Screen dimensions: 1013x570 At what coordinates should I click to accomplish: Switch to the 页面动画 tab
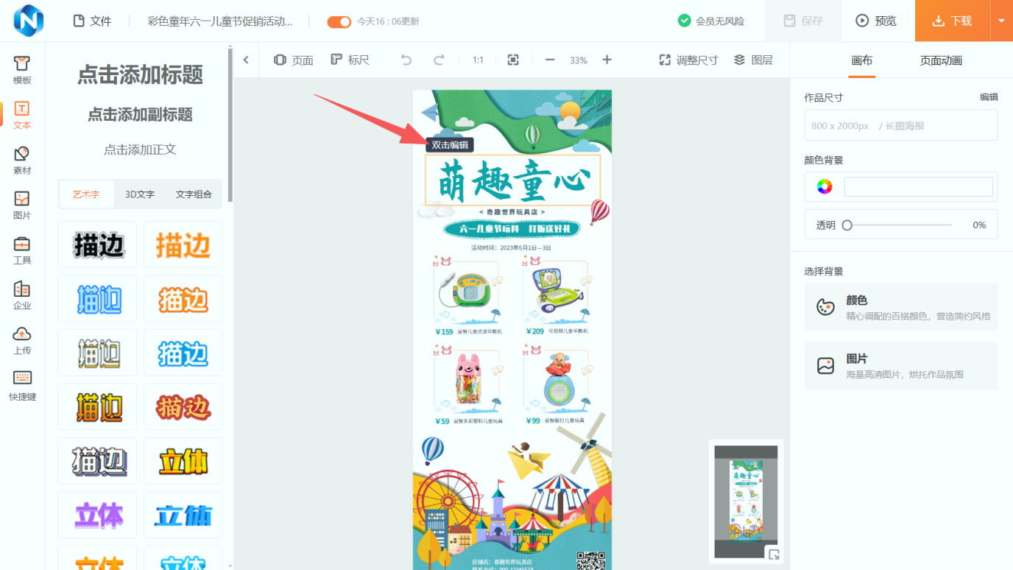(941, 60)
